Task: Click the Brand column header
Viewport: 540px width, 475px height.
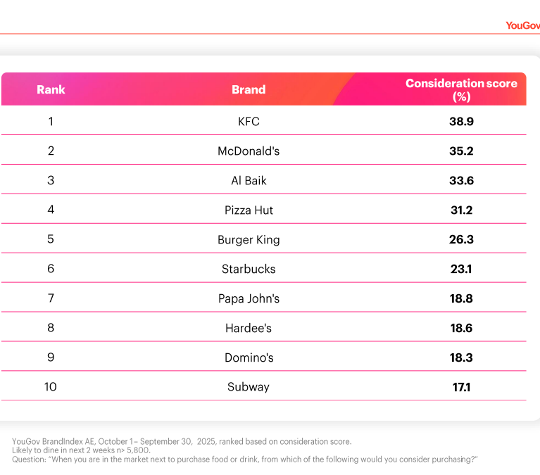Action: tap(249, 89)
